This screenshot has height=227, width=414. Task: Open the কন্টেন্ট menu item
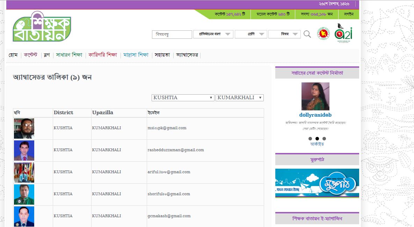coord(31,54)
